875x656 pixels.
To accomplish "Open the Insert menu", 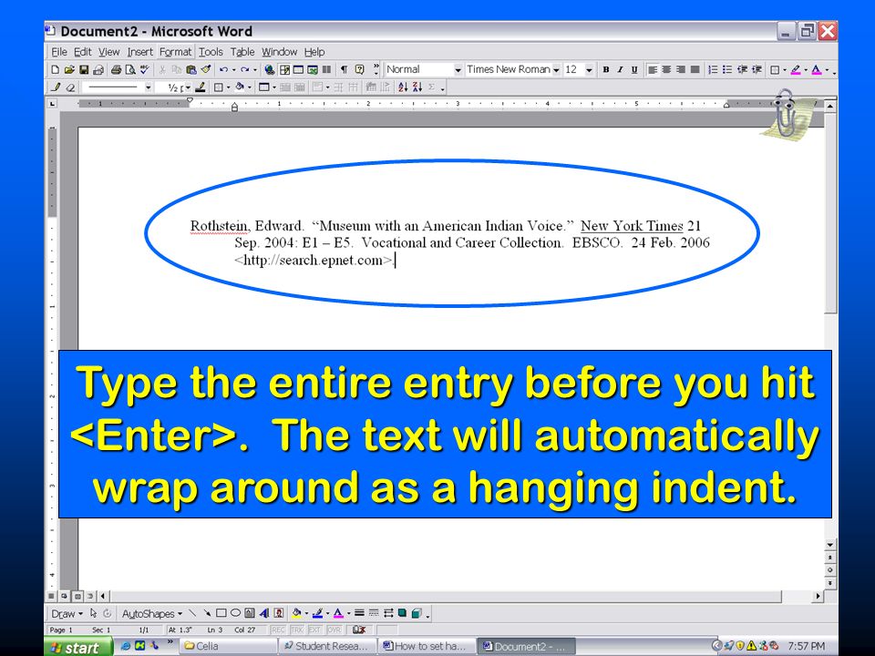I will pos(139,52).
